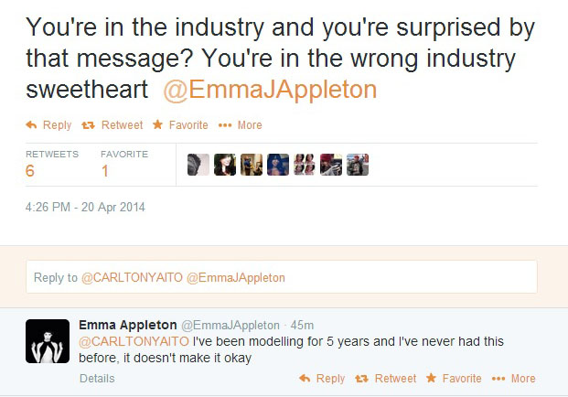View the favorite count of 1
568x397 pixels.
tap(104, 171)
